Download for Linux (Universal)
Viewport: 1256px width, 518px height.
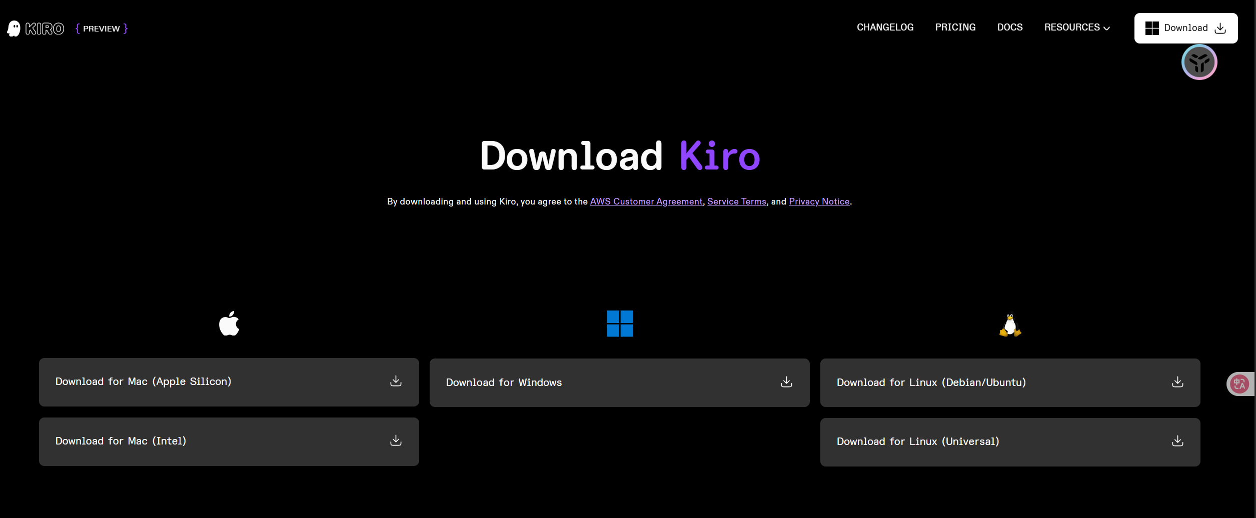[x=1010, y=442]
